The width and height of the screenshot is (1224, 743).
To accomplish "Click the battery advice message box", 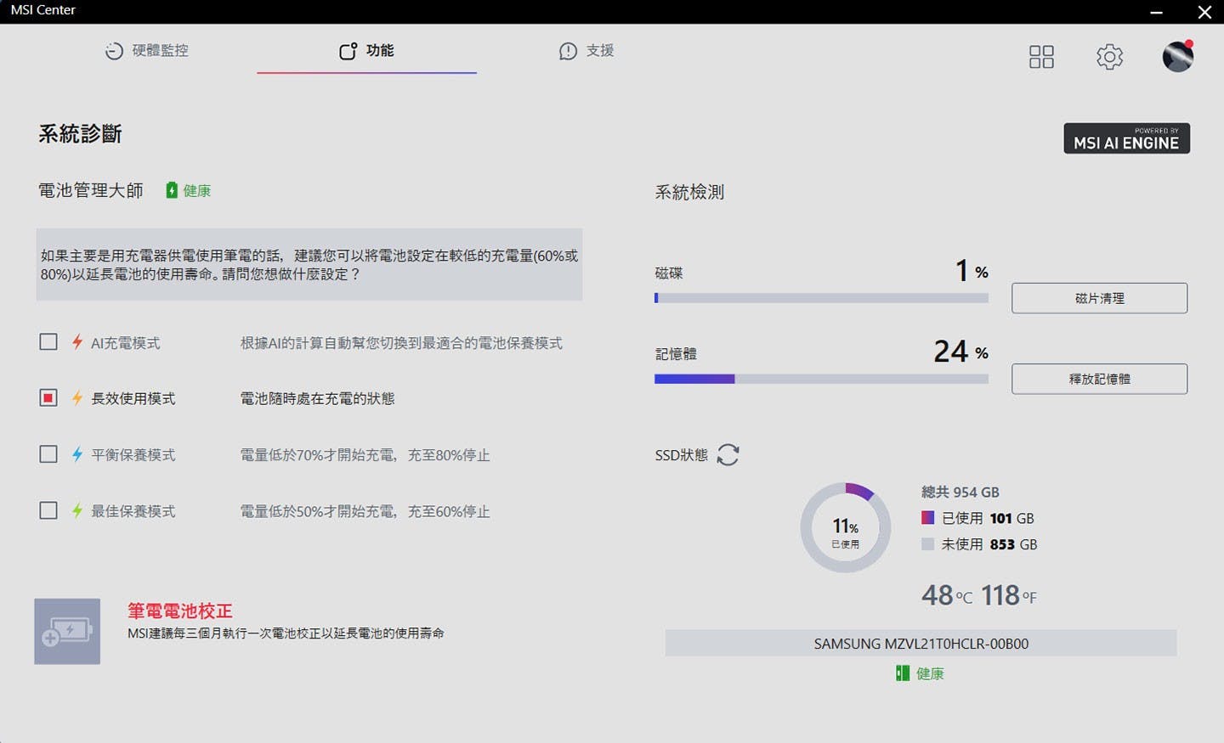I will [x=309, y=264].
